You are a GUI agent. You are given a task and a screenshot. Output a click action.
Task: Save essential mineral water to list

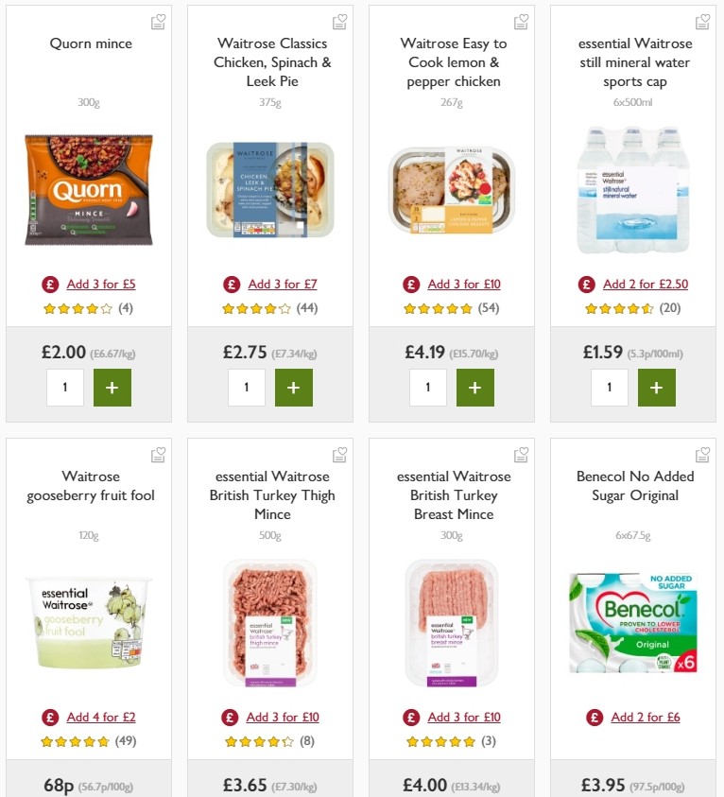(702, 21)
